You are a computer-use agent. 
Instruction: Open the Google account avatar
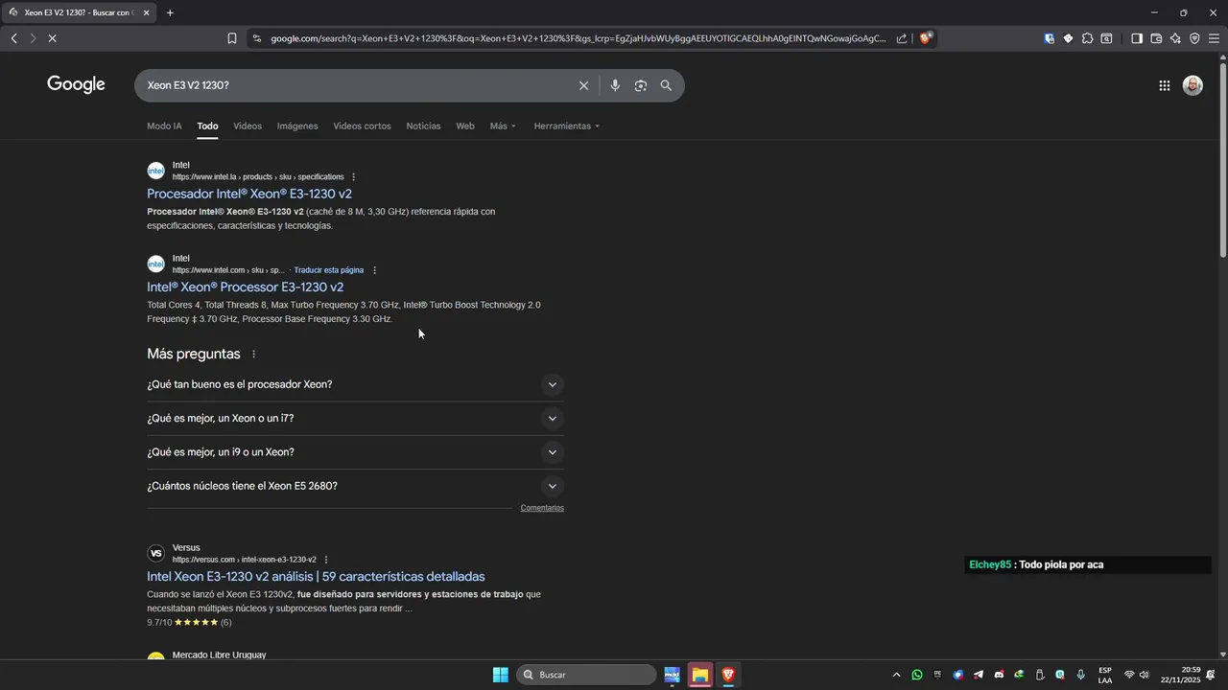click(x=1193, y=85)
